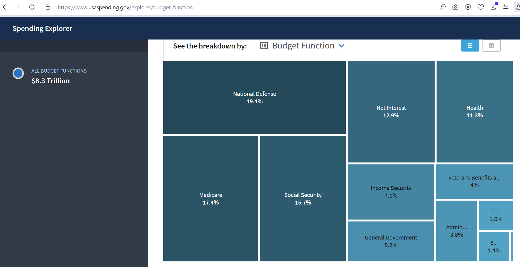Switch to table view toggle
Image resolution: width=520 pixels, height=267 pixels.
491,45
